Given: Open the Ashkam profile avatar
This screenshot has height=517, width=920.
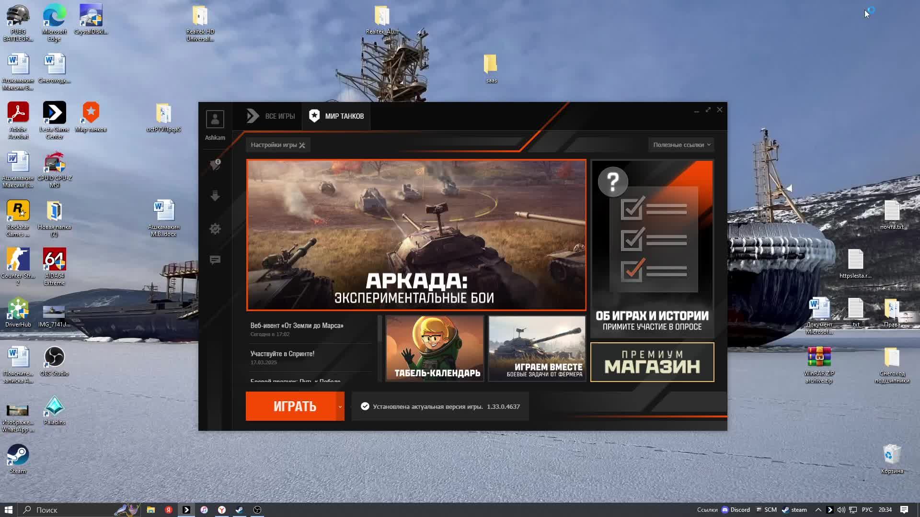Looking at the screenshot, I should [x=215, y=119].
